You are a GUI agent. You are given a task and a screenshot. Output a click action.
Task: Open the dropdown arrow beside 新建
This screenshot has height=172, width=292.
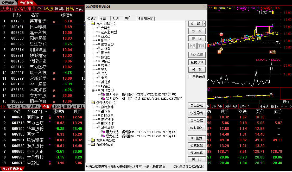(204, 23)
